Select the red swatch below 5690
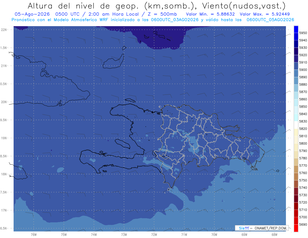 296,228
